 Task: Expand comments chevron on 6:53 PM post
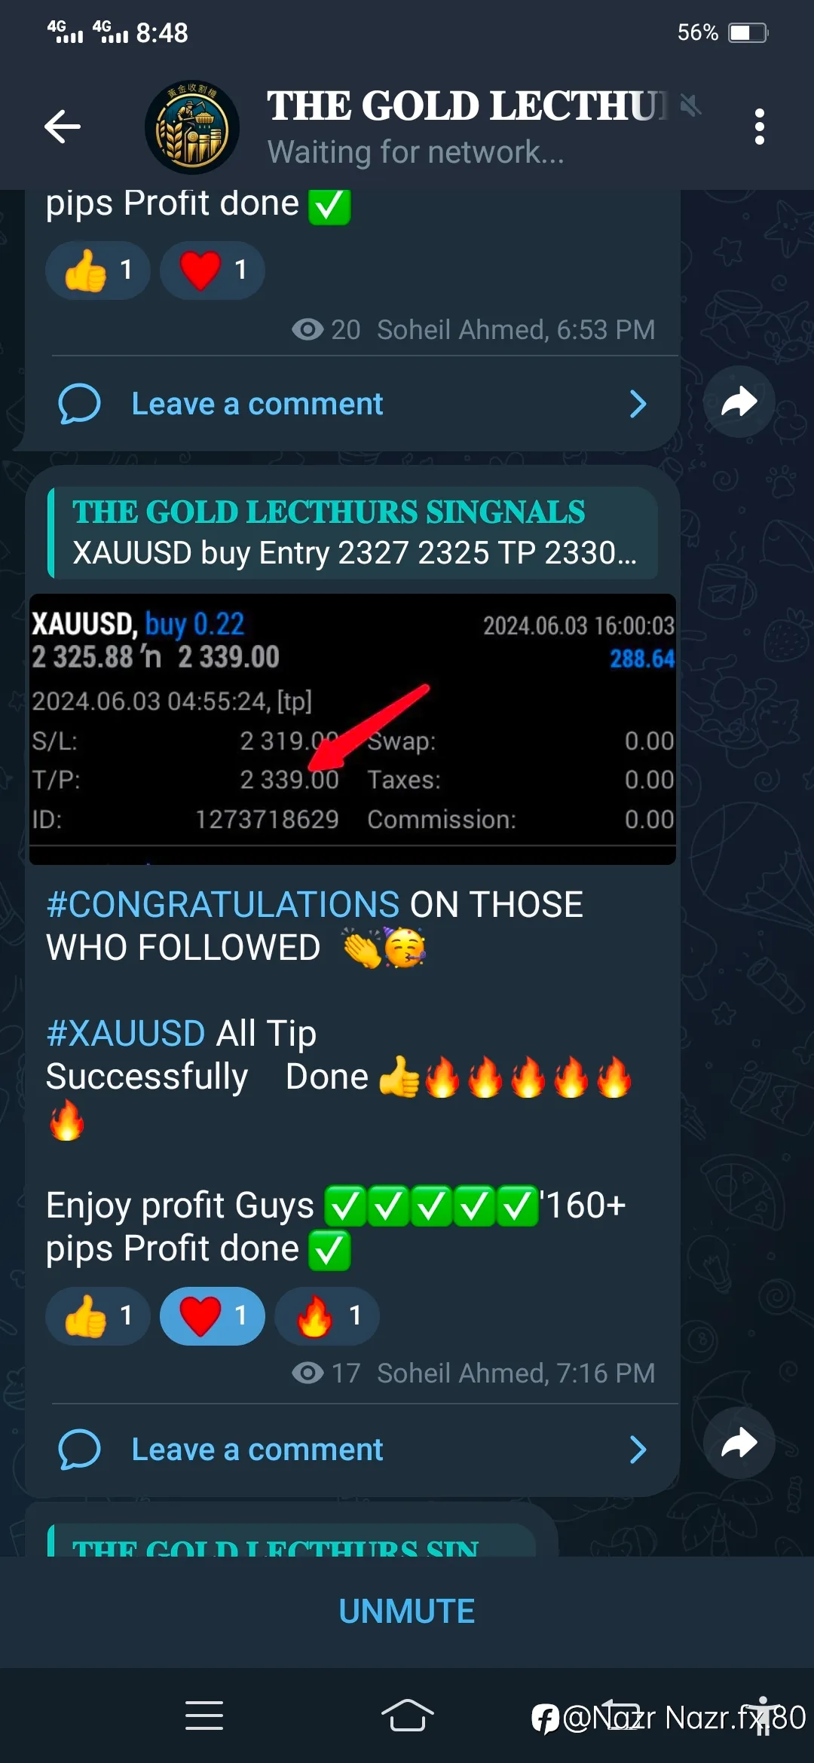[638, 404]
